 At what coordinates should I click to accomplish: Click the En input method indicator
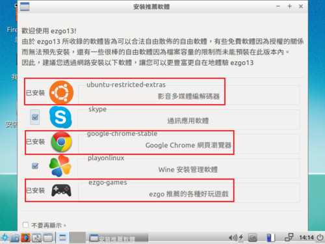(253, 237)
